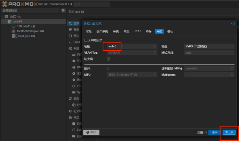The width and height of the screenshot is (239, 141).
Task: Open the DNS globe icon
Action: point(74,67)
